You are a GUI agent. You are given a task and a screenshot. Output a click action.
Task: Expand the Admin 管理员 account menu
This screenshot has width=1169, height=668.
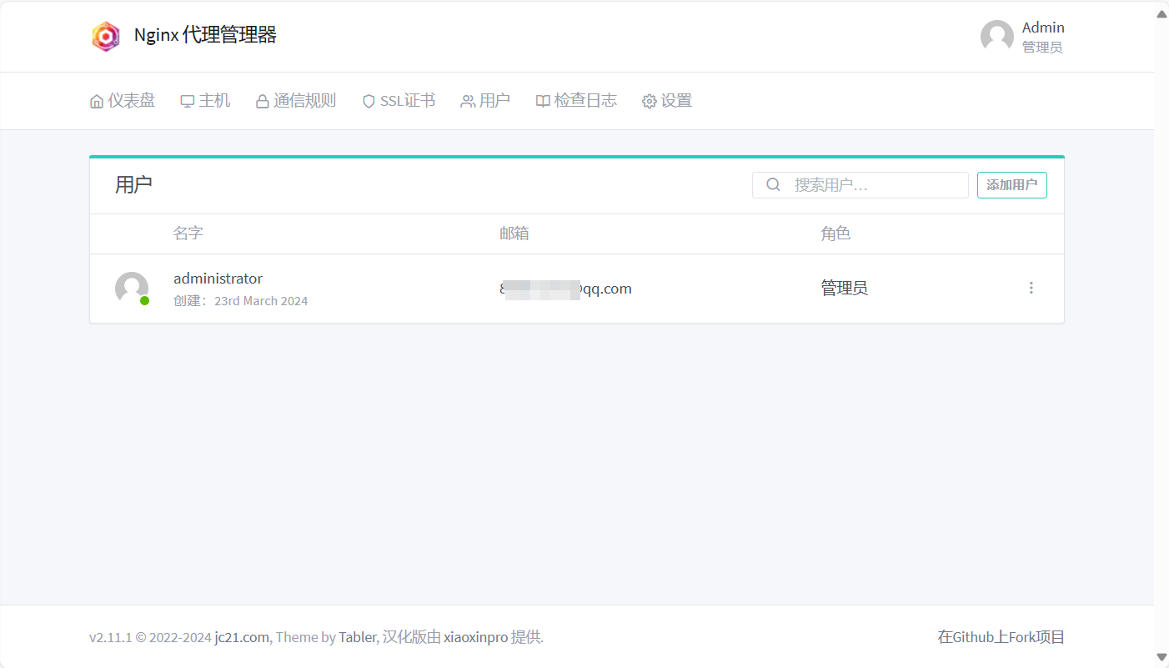[1042, 37]
